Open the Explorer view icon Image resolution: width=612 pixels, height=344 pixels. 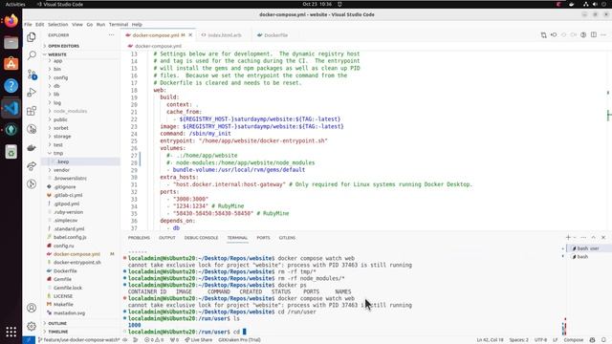pyautogui.click(x=32, y=37)
